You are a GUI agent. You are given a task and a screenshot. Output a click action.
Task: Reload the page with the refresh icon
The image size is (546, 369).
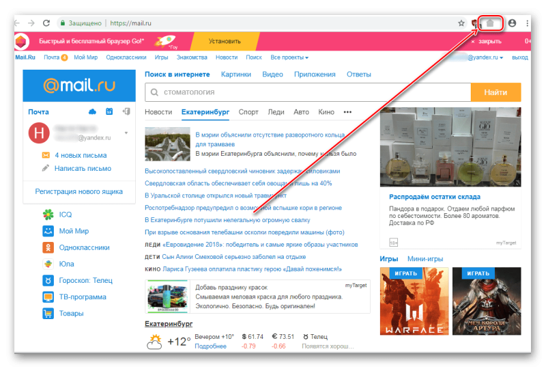[x=46, y=23]
